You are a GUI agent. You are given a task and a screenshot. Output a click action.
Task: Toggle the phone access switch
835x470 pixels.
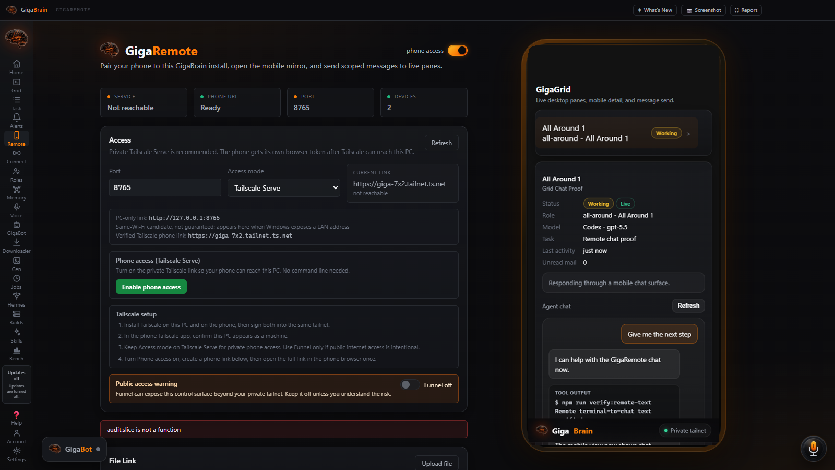[458, 51]
